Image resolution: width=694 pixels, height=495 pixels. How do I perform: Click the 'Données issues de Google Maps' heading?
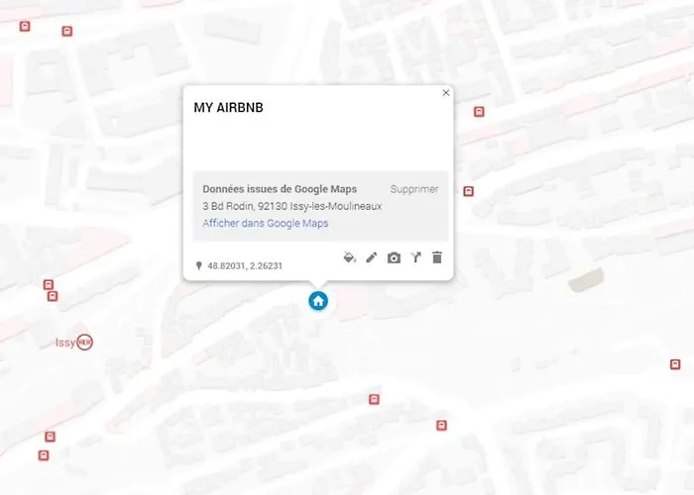pos(280,189)
